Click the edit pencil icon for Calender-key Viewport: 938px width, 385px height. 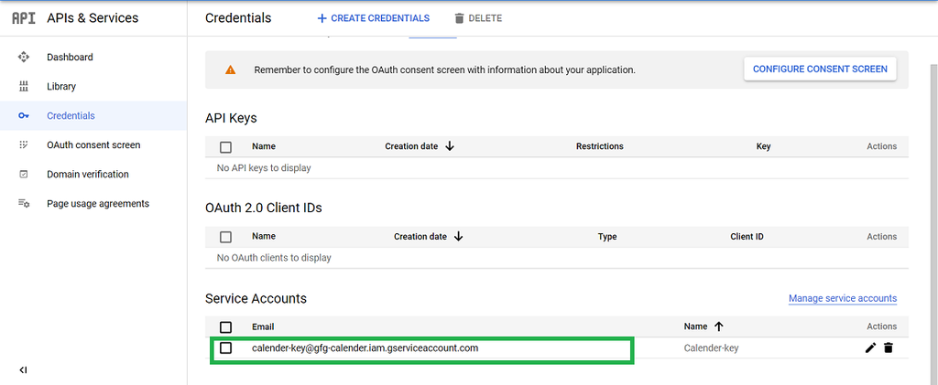[x=870, y=348]
